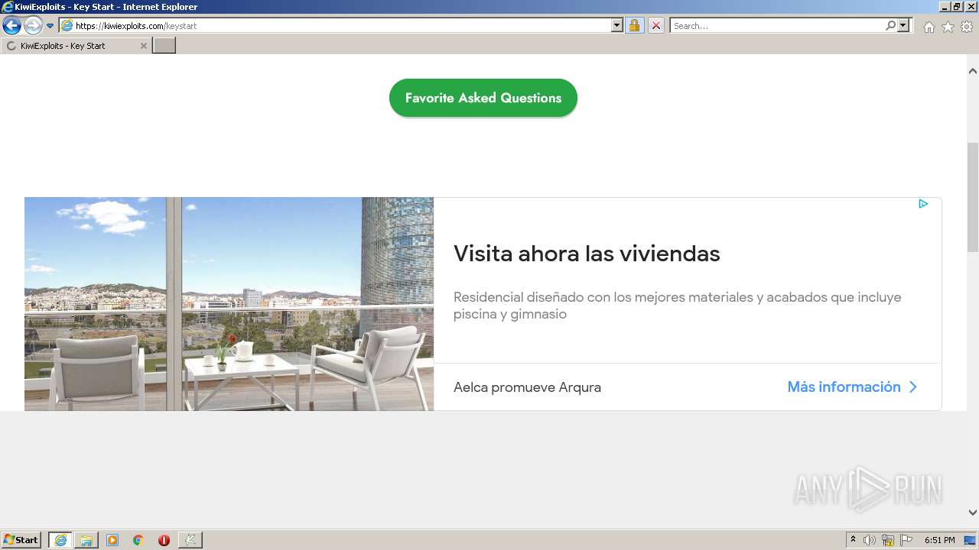Click the vertical scrollbar thumb
This screenshot has width=979, height=550.
(x=973, y=197)
